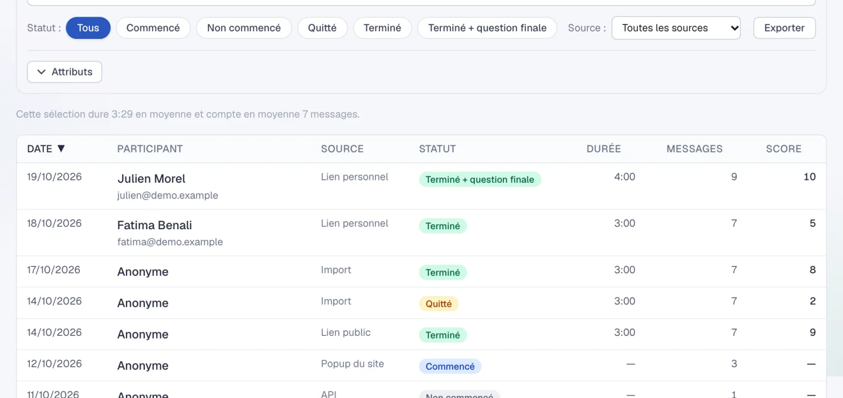Screen dimensions: 843x398
Task: Filter by Commencé status
Action: pos(153,28)
